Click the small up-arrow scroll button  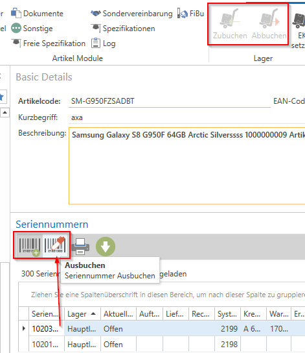click(5, 112)
